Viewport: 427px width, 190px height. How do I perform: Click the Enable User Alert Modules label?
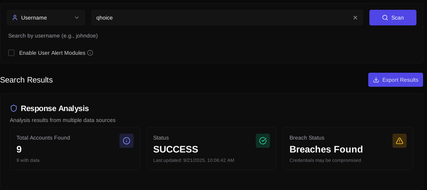52,53
